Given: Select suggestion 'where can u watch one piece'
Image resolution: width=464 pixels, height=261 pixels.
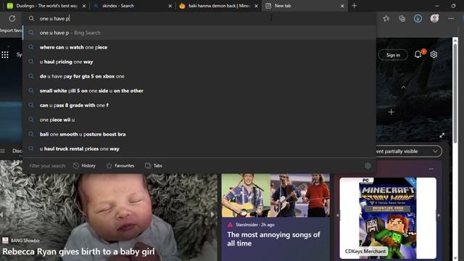Looking at the screenshot, I should [x=199, y=47].
